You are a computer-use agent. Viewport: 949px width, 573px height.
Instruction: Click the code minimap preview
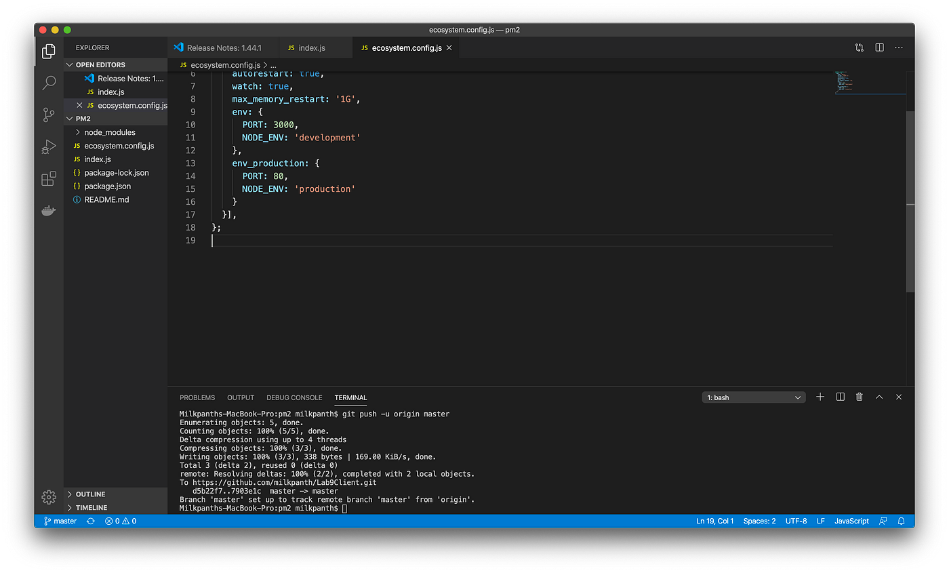point(870,83)
